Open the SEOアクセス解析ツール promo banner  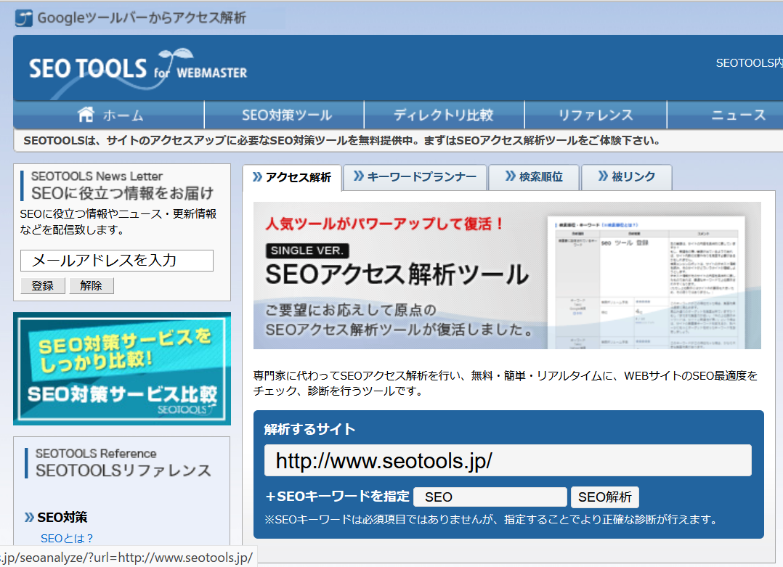coord(507,276)
